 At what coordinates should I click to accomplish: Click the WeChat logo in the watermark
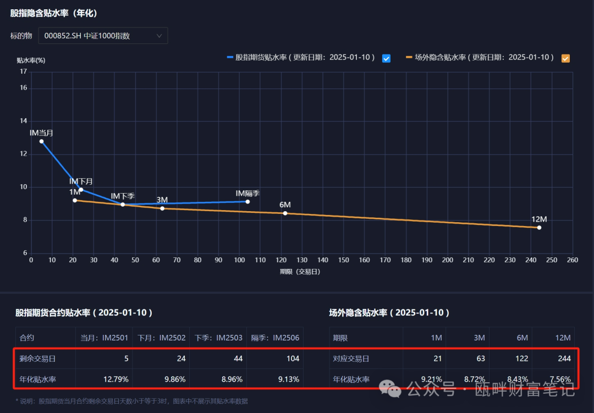tap(394, 390)
